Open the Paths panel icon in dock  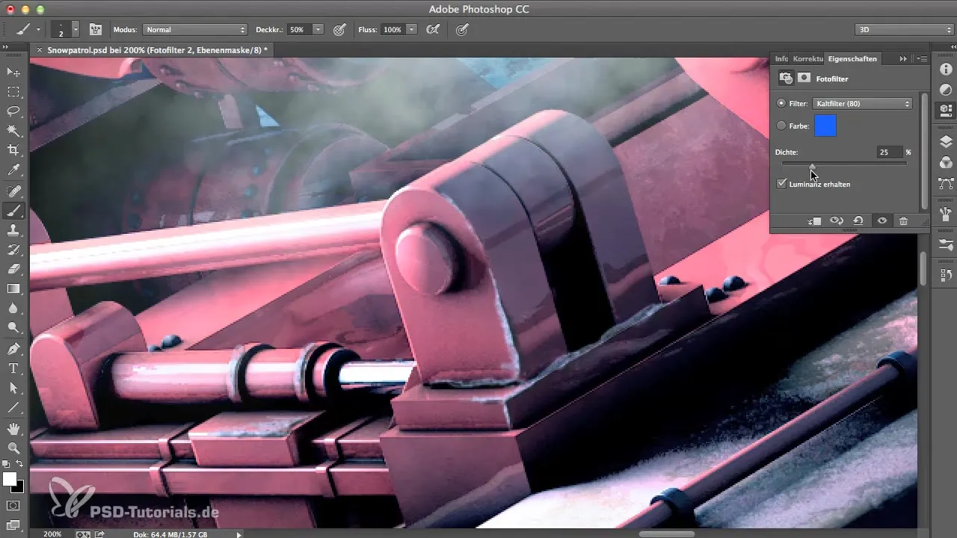(945, 183)
